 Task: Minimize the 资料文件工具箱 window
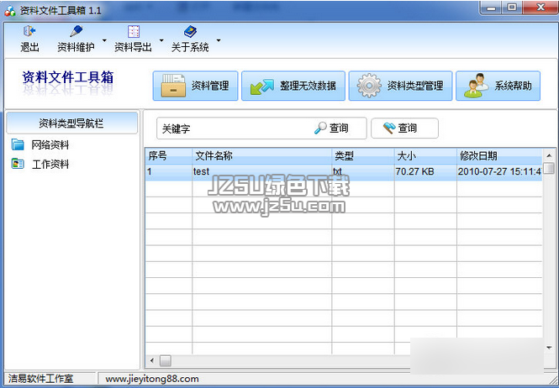(491, 8)
